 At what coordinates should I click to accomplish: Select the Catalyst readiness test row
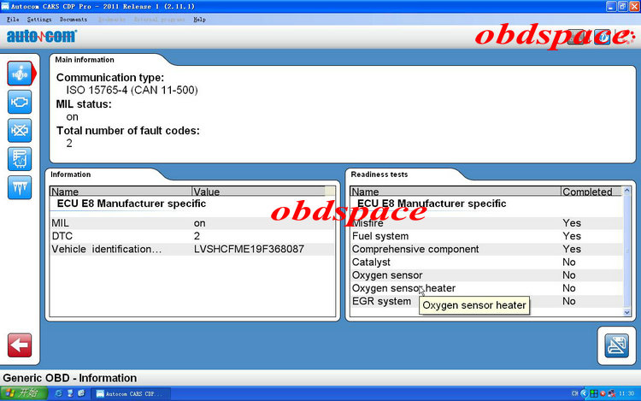(487, 262)
